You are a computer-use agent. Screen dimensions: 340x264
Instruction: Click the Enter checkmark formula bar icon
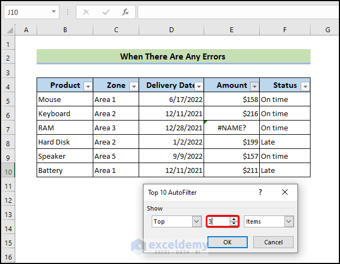106,11
